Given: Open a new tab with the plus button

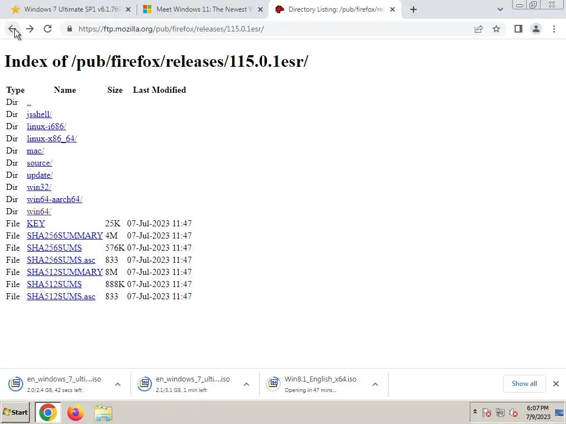Looking at the screenshot, I should point(413,9).
